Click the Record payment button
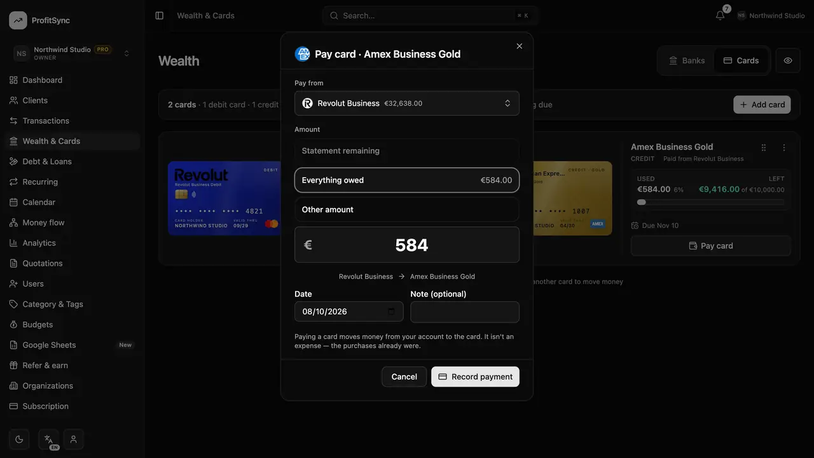This screenshot has height=458, width=814. pos(475,377)
